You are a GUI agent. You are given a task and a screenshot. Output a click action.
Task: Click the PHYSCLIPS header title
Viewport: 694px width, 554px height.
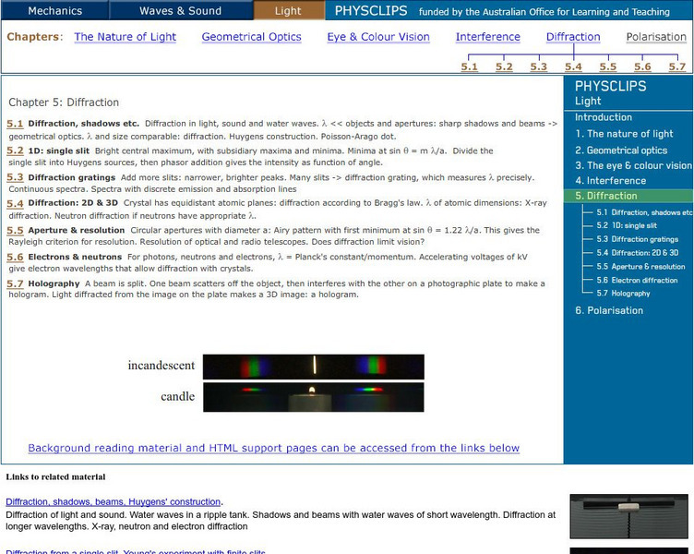click(x=371, y=11)
